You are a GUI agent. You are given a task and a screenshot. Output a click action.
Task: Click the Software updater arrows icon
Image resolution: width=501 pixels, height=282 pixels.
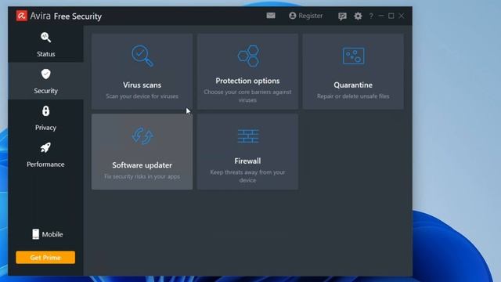pyautogui.click(x=142, y=136)
